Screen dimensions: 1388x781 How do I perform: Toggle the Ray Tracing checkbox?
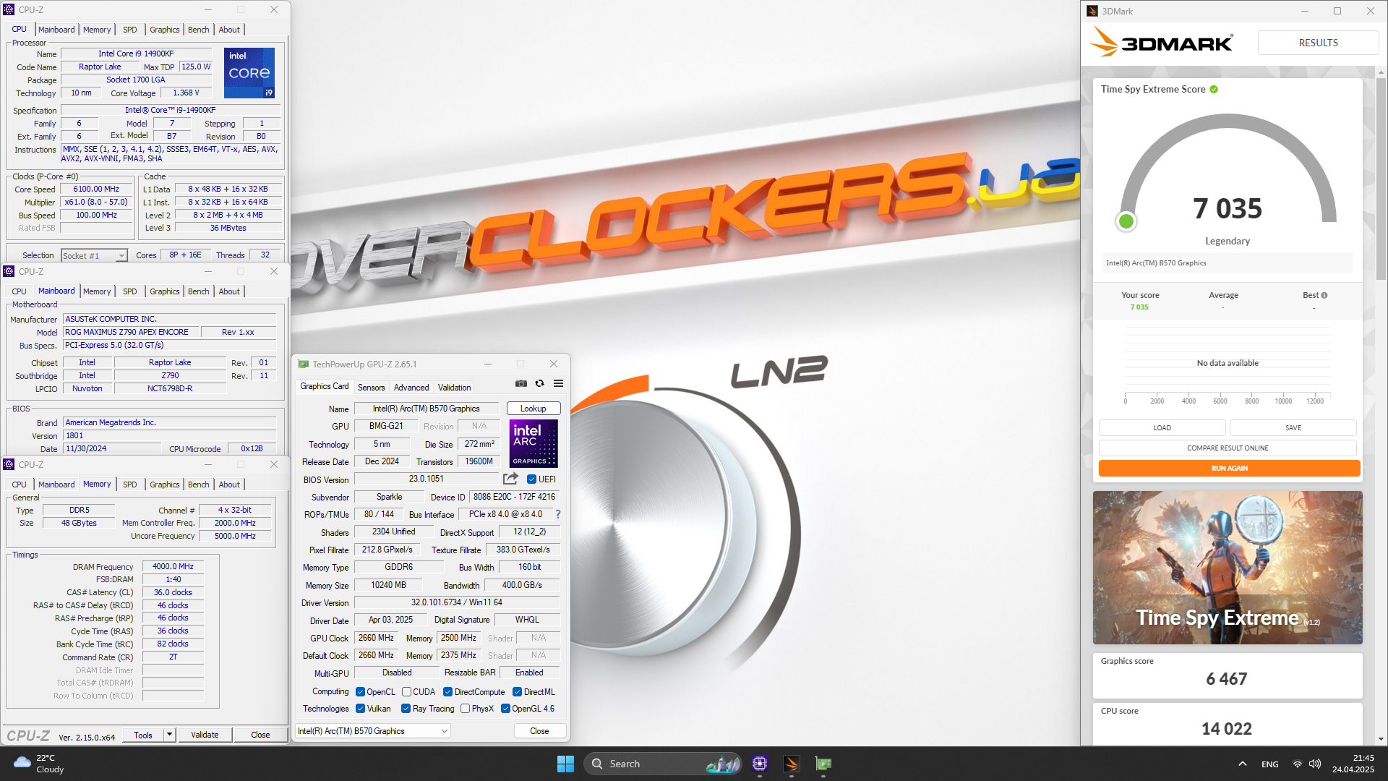tap(406, 709)
